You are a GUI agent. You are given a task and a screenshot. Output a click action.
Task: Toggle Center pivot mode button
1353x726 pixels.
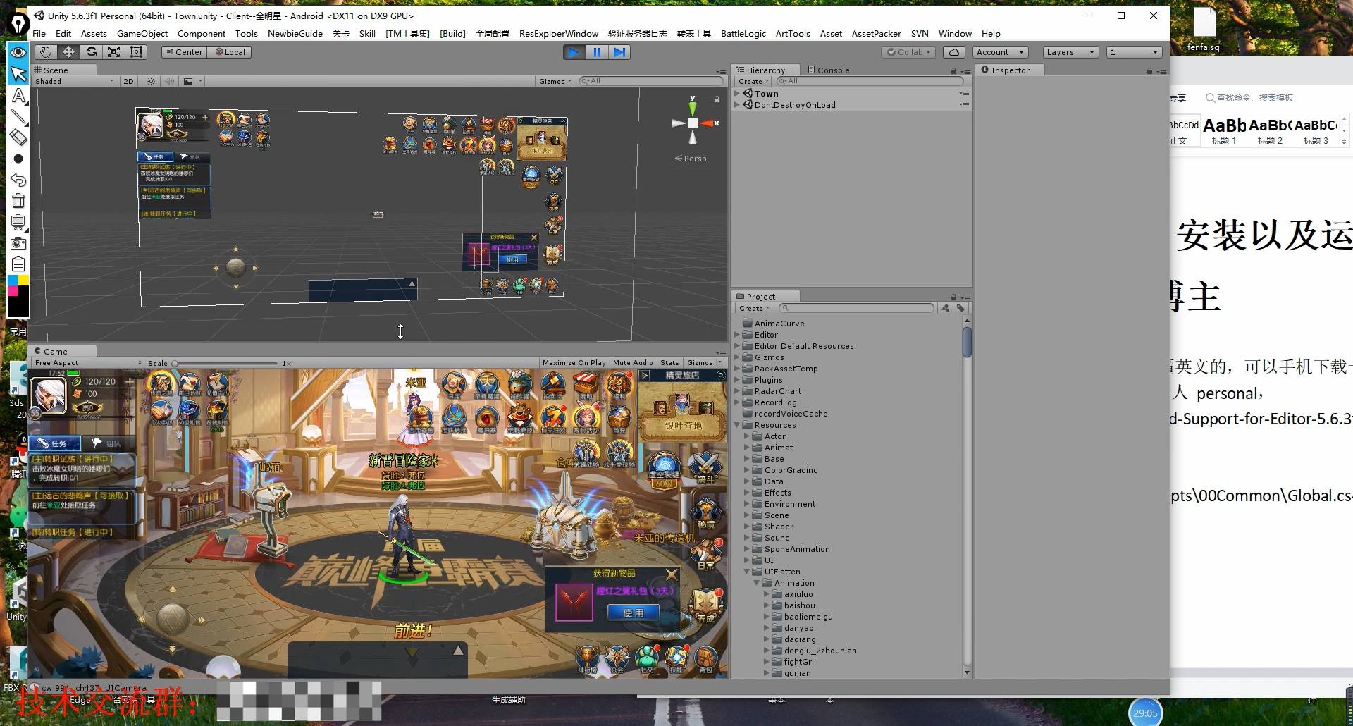(185, 52)
